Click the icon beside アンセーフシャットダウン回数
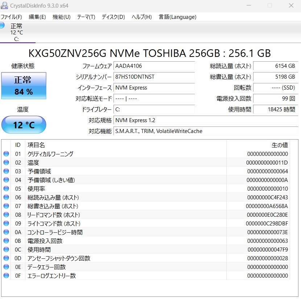This screenshot has height=299, width=301. click(x=6, y=258)
